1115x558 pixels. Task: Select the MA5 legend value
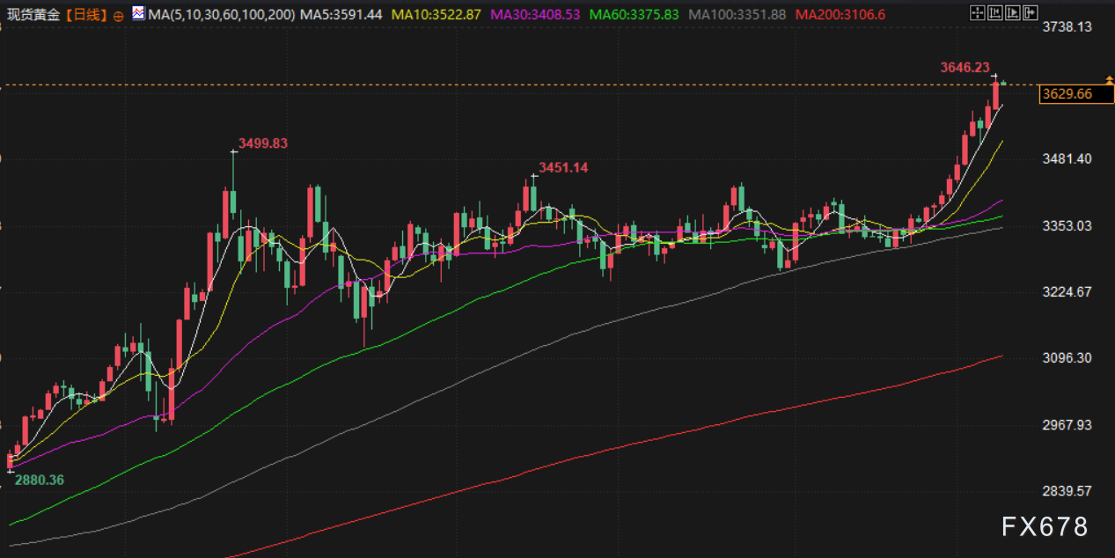point(341,15)
